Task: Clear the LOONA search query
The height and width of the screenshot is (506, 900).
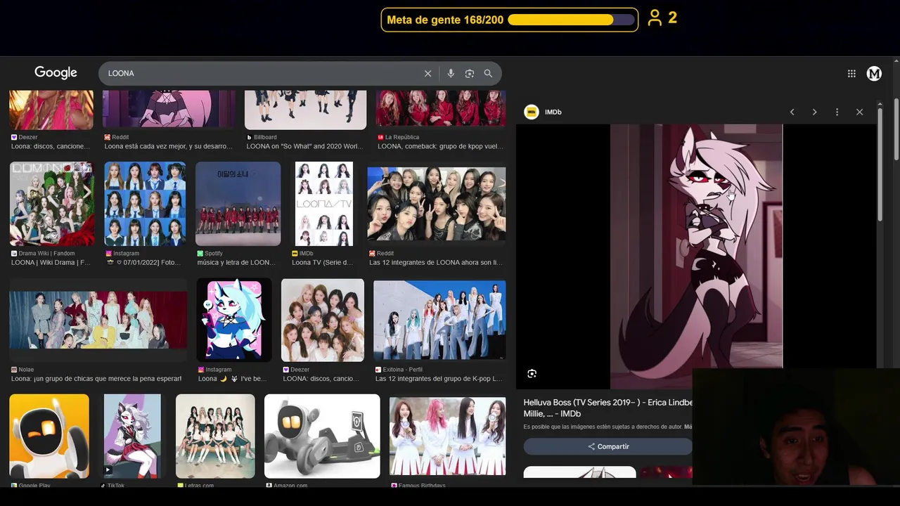Action: tap(427, 73)
